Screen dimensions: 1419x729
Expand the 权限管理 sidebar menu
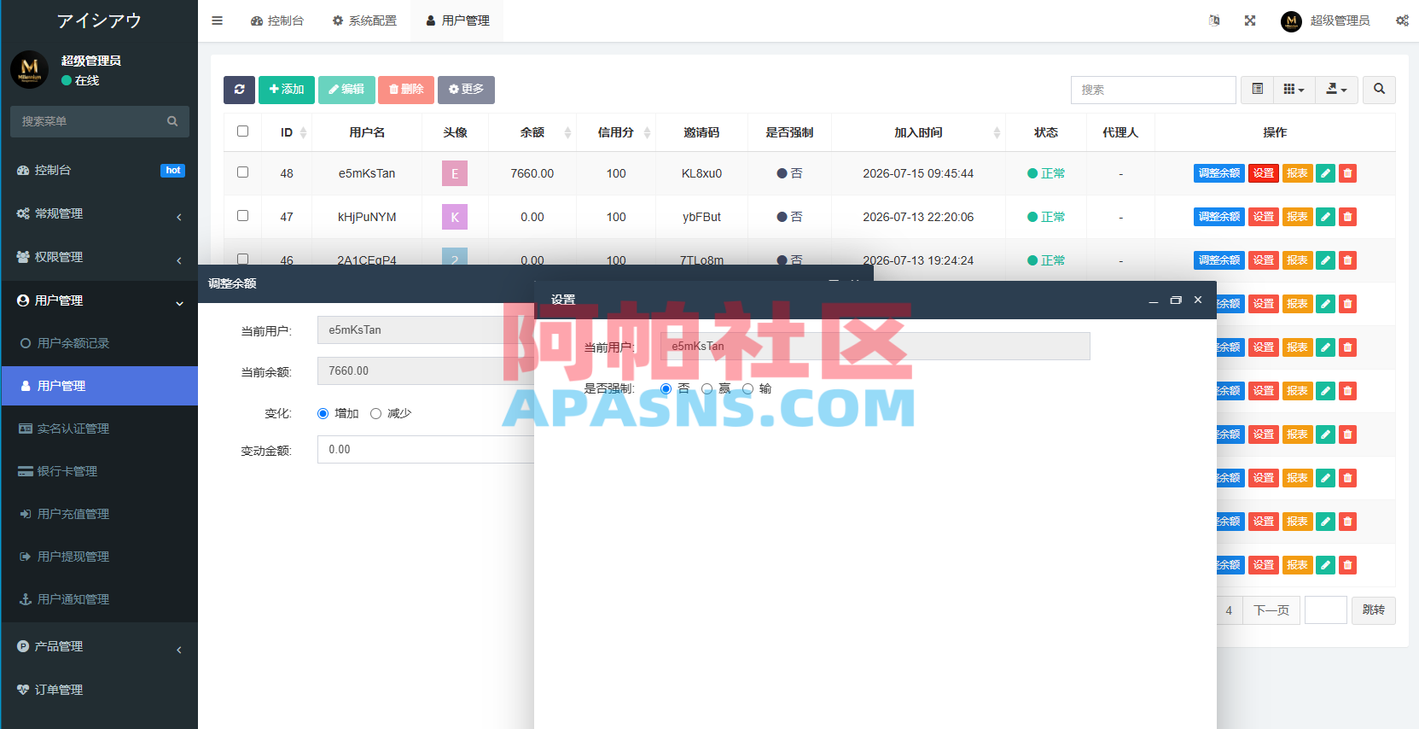(100, 257)
